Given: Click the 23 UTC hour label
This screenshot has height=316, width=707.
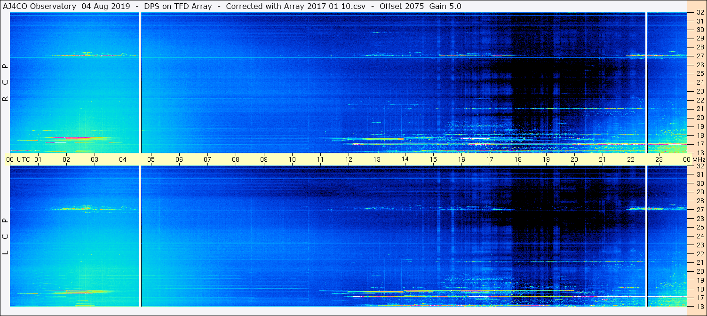Looking at the screenshot, I should pyautogui.click(x=659, y=159).
